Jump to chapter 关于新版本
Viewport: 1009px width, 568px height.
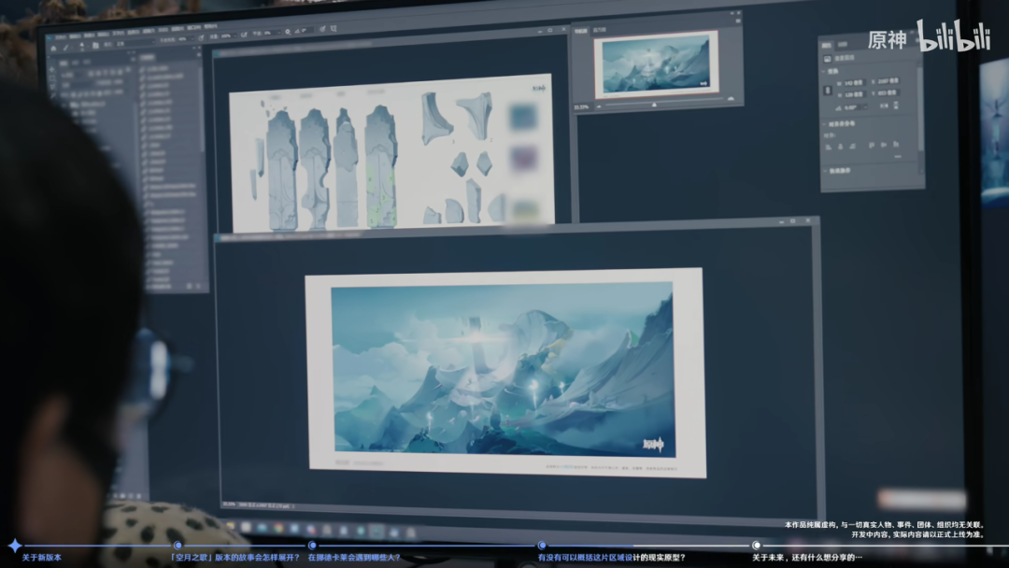pyautogui.click(x=42, y=558)
